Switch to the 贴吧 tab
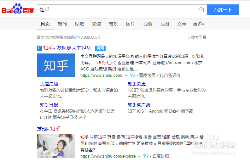 coord(79,24)
